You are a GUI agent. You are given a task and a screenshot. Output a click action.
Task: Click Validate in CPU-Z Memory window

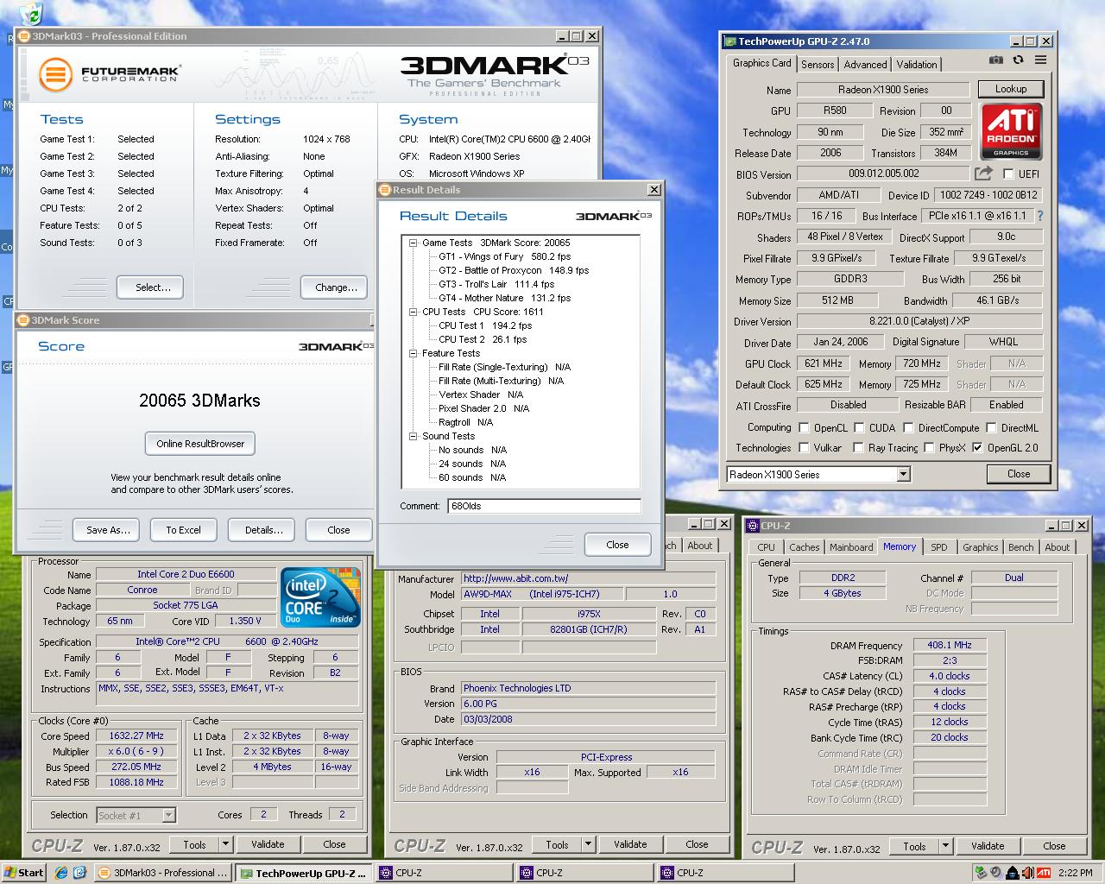click(x=988, y=846)
